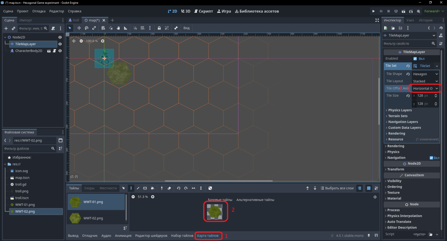447x241 pixels.
Task: Activate the Ruler mode tool
Action: [125, 28]
